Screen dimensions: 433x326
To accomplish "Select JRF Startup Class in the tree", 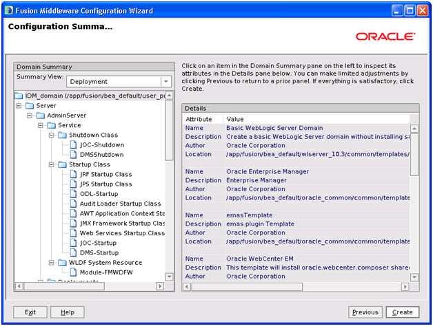I will pos(105,175).
